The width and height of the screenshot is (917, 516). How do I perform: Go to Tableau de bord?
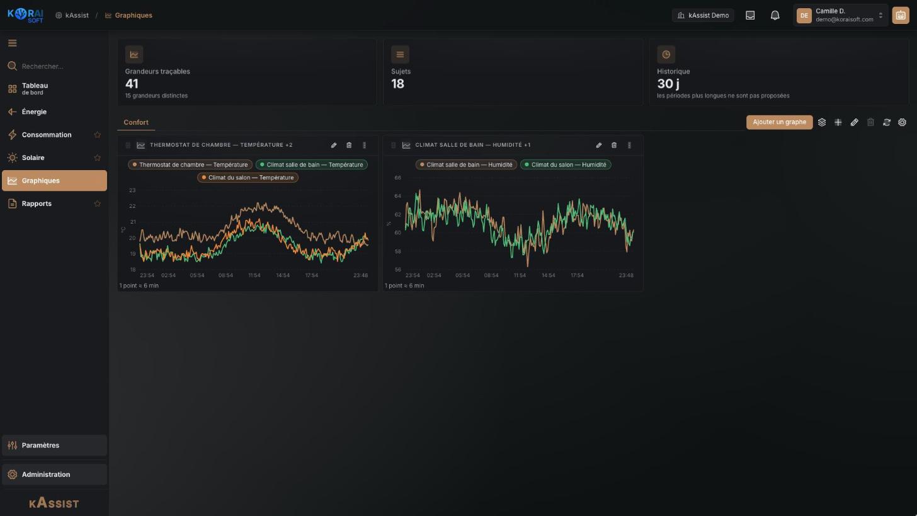pyautogui.click(x=54, y=89)
